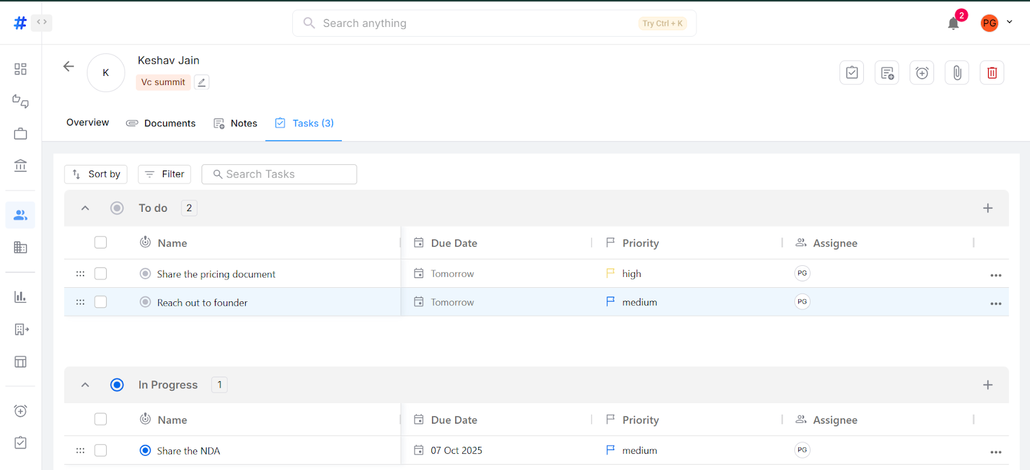This screenshot has height=470, width=1030.
Task: Select the Share the NDA checkbox
Action: pos(100,451)
